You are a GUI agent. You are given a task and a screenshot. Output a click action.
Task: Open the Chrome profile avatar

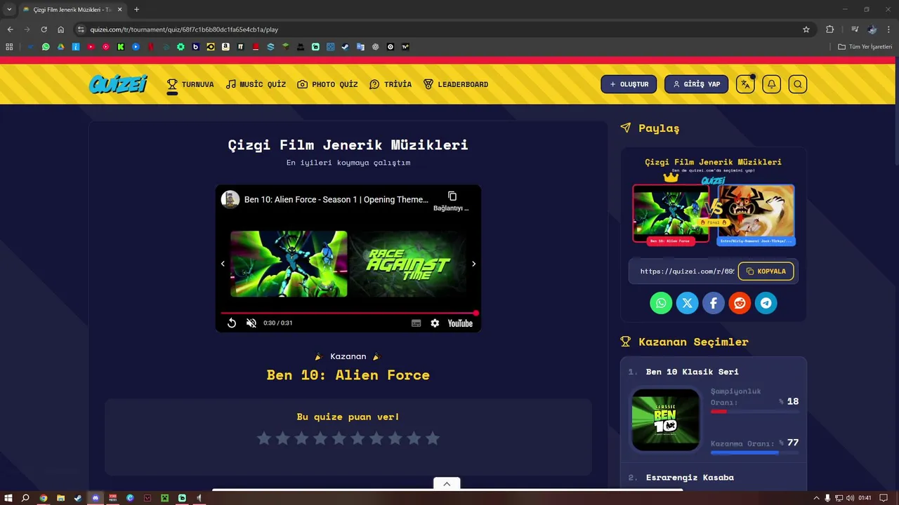pos(872,29)
